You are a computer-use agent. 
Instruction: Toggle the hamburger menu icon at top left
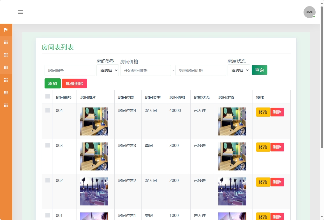20,12
